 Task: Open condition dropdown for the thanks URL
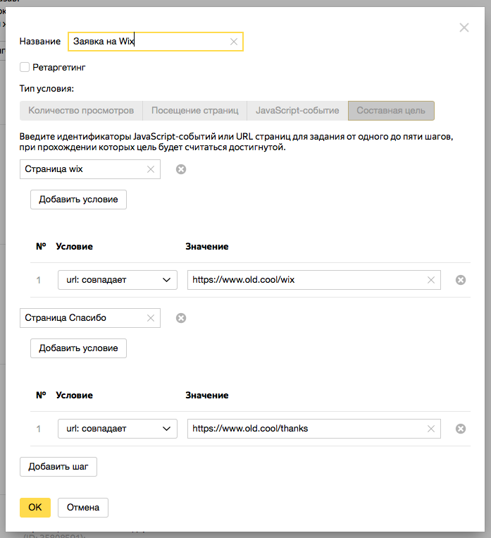click(117, 429)
